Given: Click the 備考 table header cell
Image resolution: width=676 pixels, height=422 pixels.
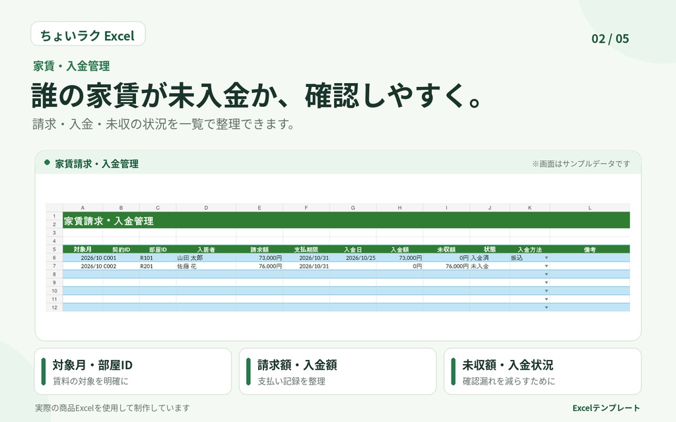Looking at the screenshot, I should (590, 249).
